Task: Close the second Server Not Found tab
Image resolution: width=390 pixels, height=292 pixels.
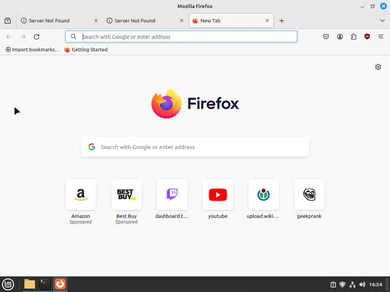Action: (182, 21)
